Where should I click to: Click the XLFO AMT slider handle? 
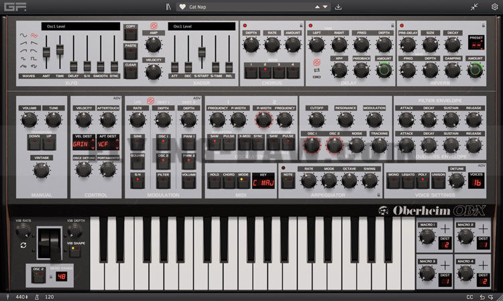46,52
